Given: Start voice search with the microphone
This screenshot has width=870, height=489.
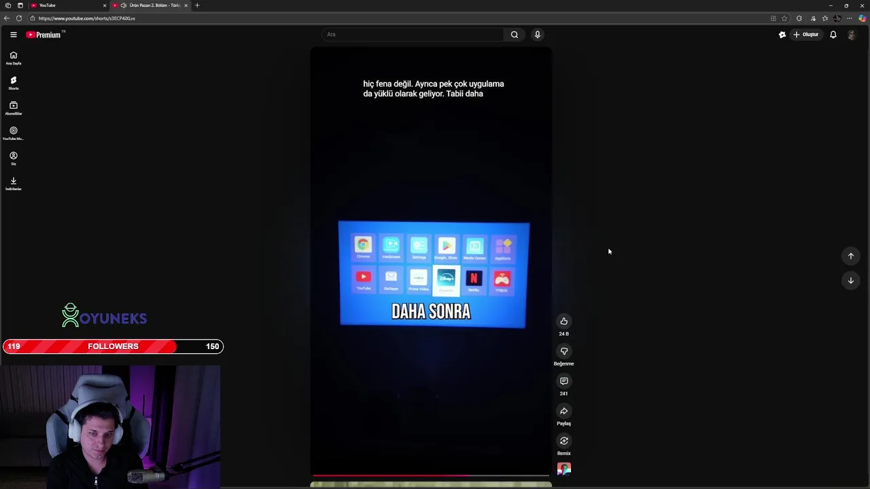Looking at the screenshot, I should [537, 35].
